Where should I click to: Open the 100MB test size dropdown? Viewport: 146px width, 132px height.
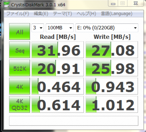coord(60,28)
